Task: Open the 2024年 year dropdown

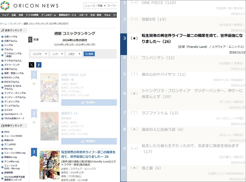Action: [39, 54]
